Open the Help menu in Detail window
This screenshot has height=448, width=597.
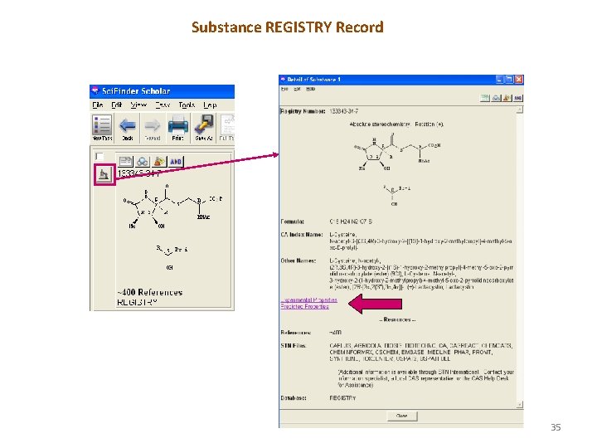coord(311,89)
